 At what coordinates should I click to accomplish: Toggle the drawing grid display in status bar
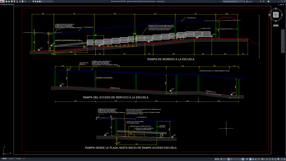pyautogui.click(x=221, y=159)
